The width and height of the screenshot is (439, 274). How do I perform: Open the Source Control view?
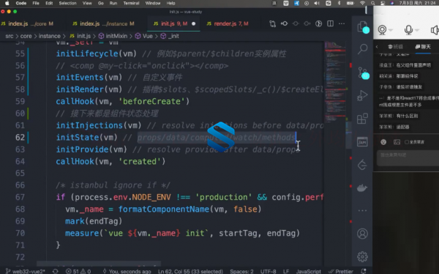363,73
